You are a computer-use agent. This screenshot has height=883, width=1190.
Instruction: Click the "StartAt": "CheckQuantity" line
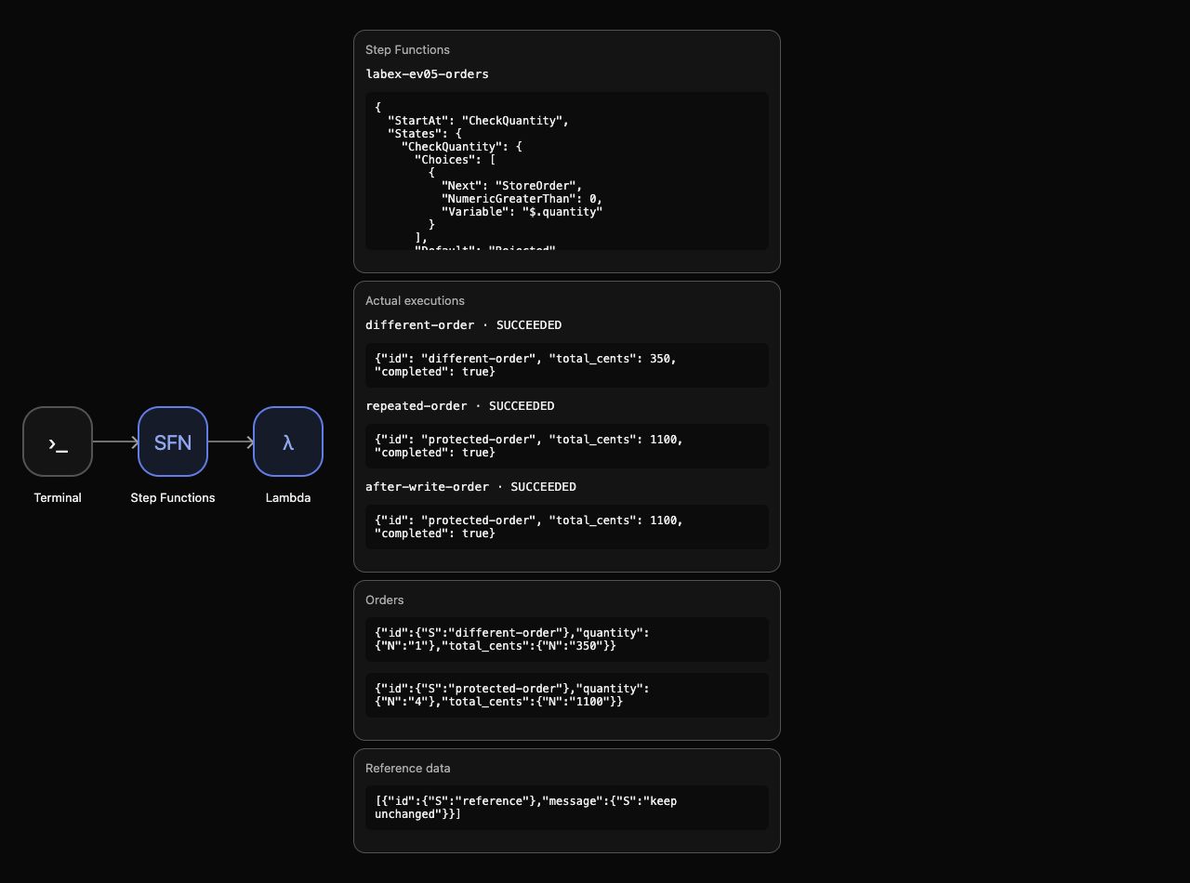pos(478,121)
